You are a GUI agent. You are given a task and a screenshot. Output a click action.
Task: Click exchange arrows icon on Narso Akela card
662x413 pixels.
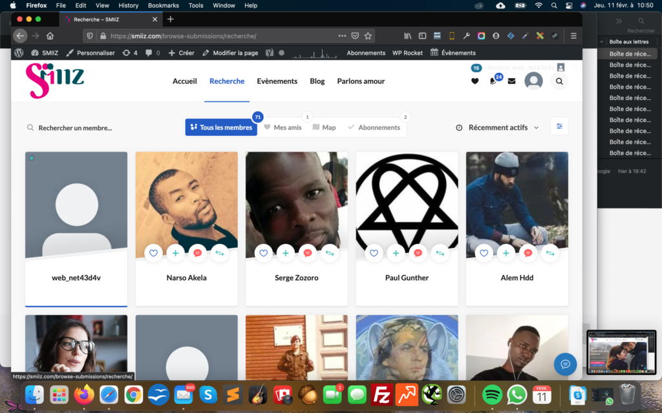click(220, 253)
